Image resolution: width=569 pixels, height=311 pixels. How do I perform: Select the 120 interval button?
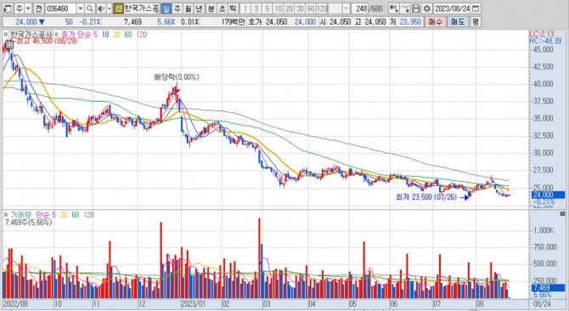point(322,8)
